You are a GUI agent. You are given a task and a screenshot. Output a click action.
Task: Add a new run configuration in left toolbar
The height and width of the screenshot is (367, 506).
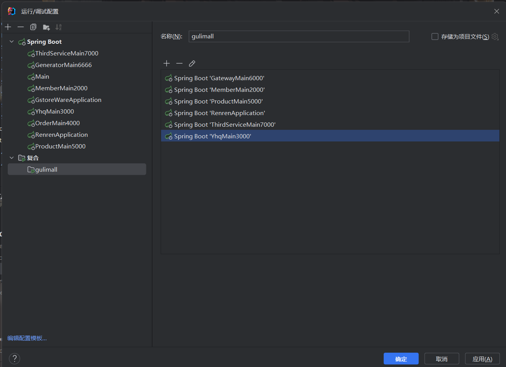pyautogui.click(x=8, y=27)
